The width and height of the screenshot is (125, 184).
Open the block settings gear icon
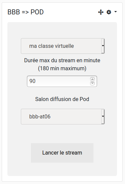pos(109,12)
